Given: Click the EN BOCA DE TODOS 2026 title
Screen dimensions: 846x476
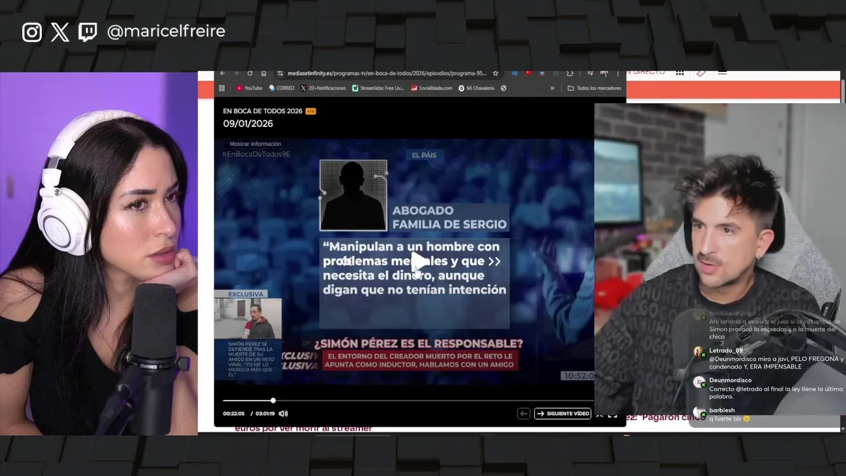Looking at the screenshot, I should point(262,111).
